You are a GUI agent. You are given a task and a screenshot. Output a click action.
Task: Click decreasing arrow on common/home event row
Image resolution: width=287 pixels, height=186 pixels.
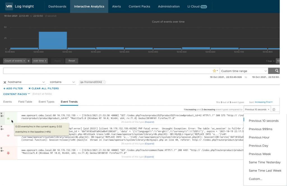pos(8,153)
